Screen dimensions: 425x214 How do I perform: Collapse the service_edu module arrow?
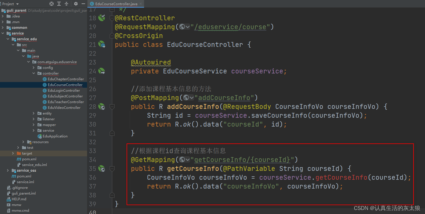[8, 39]
